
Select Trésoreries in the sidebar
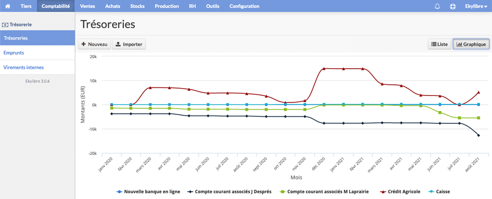pos(37,38)
